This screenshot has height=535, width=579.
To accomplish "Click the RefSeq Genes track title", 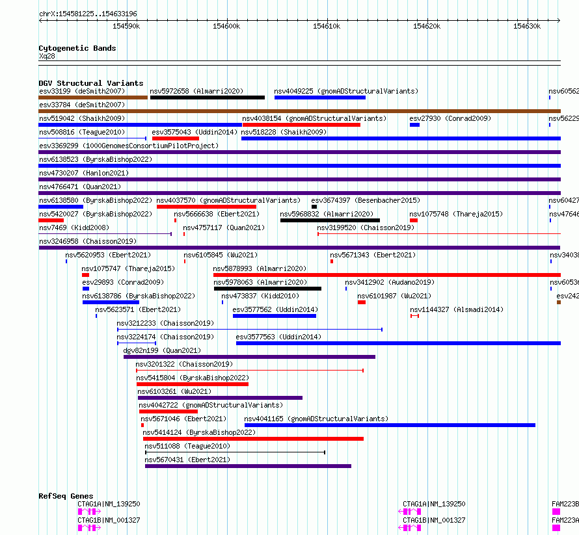I will click(x=66, y=496).
